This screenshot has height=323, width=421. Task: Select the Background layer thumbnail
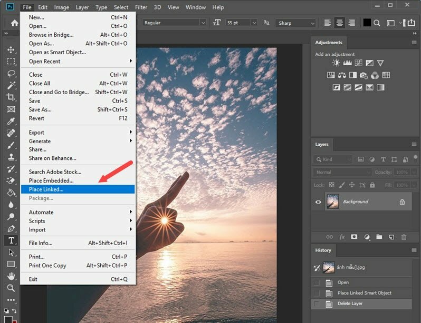coord(333,201)
